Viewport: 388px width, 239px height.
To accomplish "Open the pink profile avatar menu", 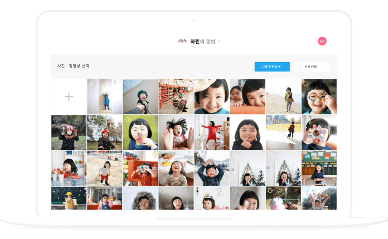I will (x=322, y=41).
